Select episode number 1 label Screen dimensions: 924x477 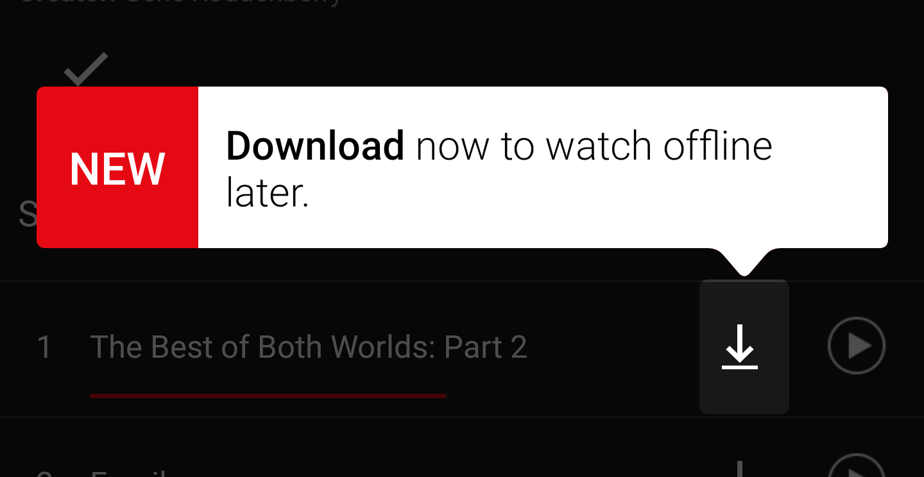coord(44,347)
